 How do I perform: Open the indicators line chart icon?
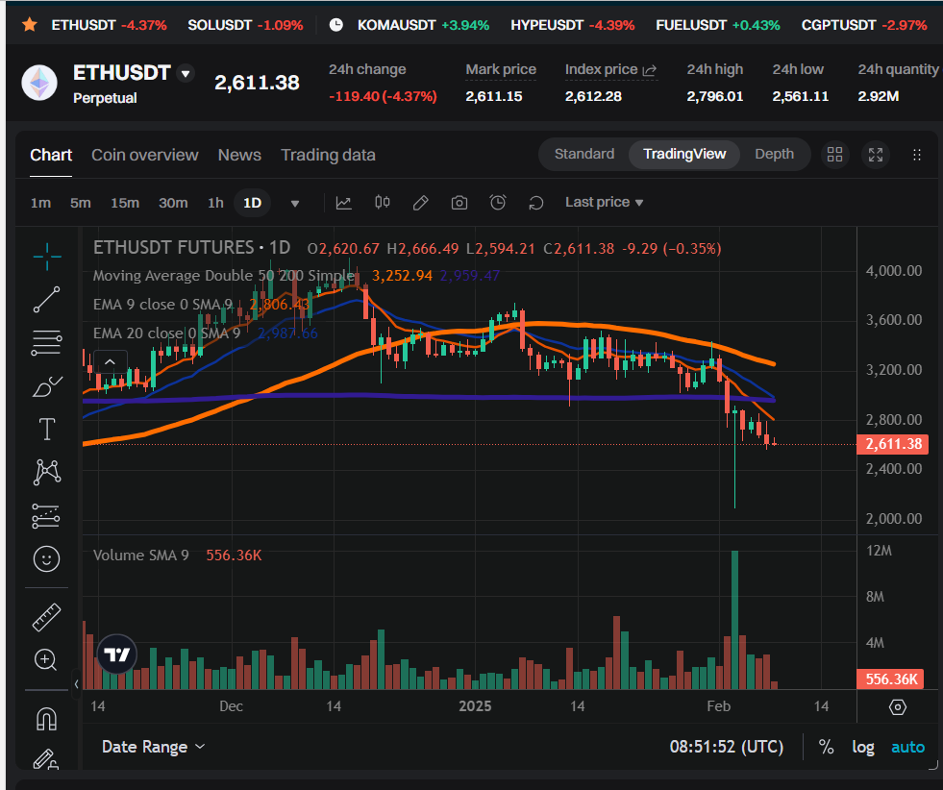[x=343, y=203]
